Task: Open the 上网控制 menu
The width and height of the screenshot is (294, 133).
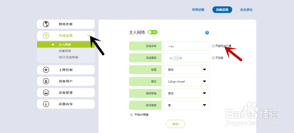Action: click(x=66, y=70)
